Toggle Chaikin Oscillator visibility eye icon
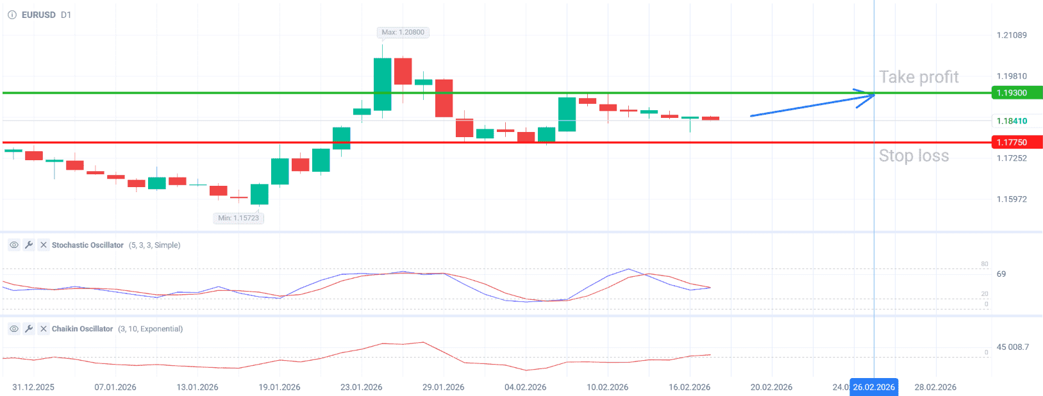 pos(14,329)
